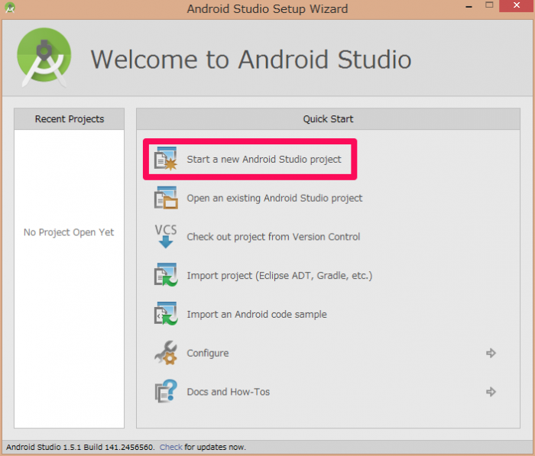Click the Import project icon (Eclipse ADT, Gradle)
Image resolution: width=535 pixels, height=456 pixels.
(x=166, y=275)
